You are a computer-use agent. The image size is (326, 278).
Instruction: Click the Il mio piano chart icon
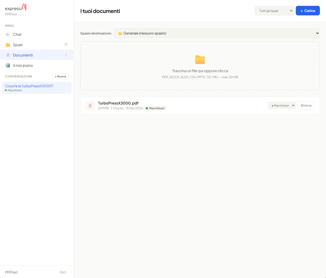click(8, 66)
